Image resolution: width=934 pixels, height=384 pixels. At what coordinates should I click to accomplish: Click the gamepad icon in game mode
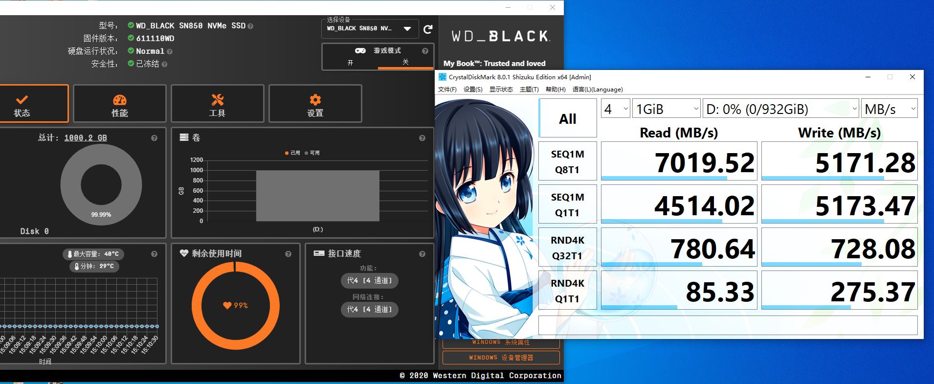coord(360,51)
